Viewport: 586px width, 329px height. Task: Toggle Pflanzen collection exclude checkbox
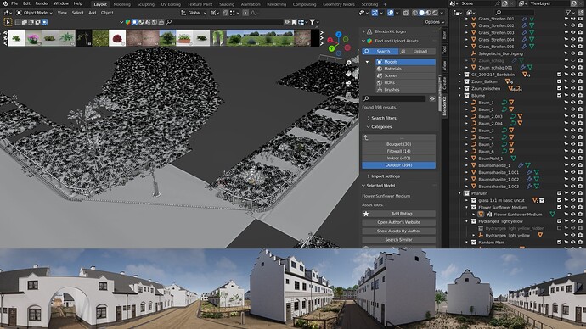click(559, 193)
